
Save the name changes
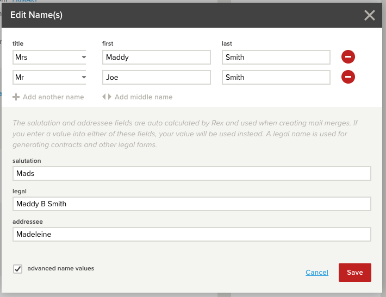click(354, 273)
